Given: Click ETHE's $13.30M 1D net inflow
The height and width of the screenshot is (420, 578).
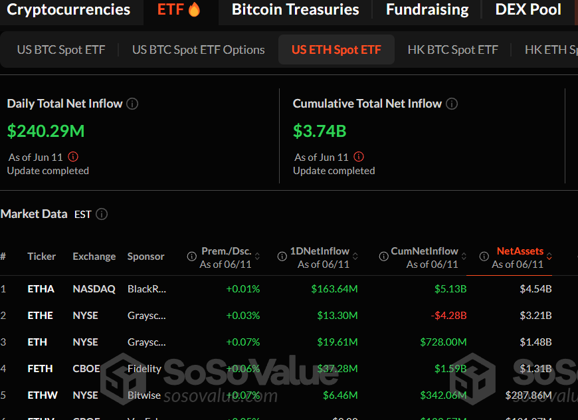Looking at the screenshot, I should (x=337, y=315).
